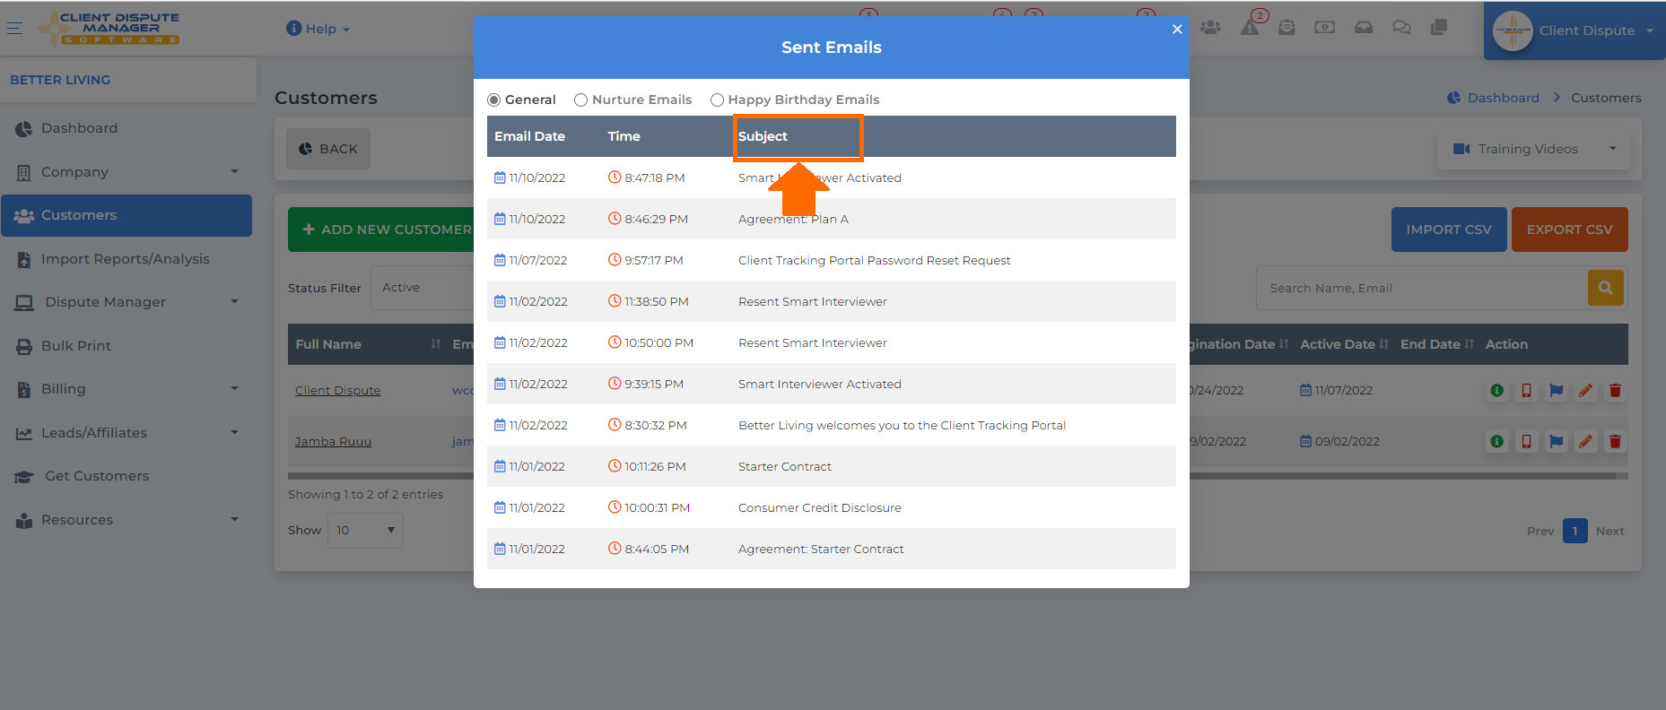Expand the Company sidebar menu
Screen dimensions: 1666x710
tap(126, 172)
